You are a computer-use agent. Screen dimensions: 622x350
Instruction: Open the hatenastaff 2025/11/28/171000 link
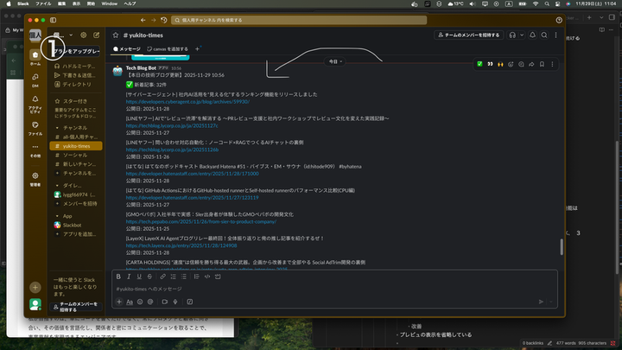[x=192, y=174]
